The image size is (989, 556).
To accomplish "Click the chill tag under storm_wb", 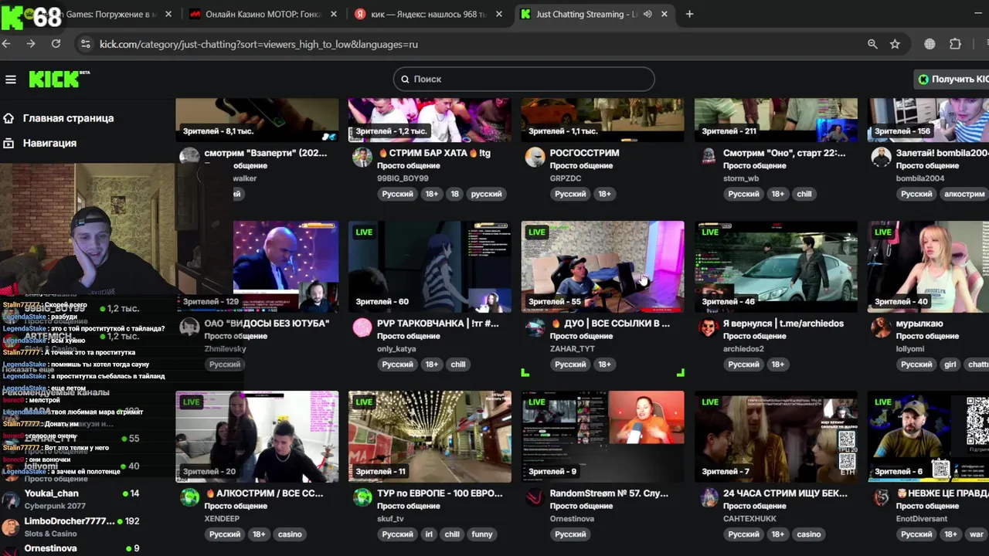I will 804,194.
